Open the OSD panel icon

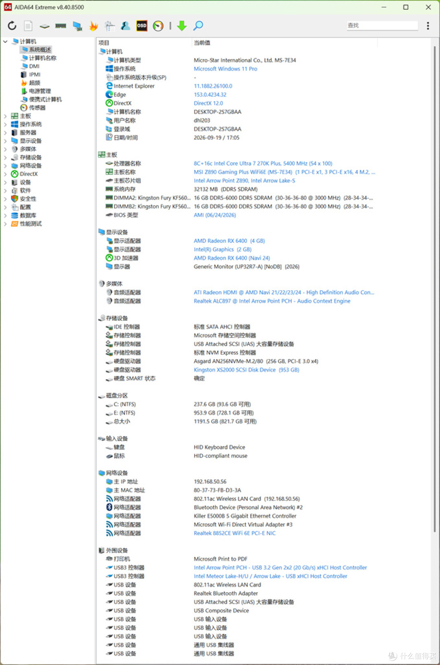142,26
